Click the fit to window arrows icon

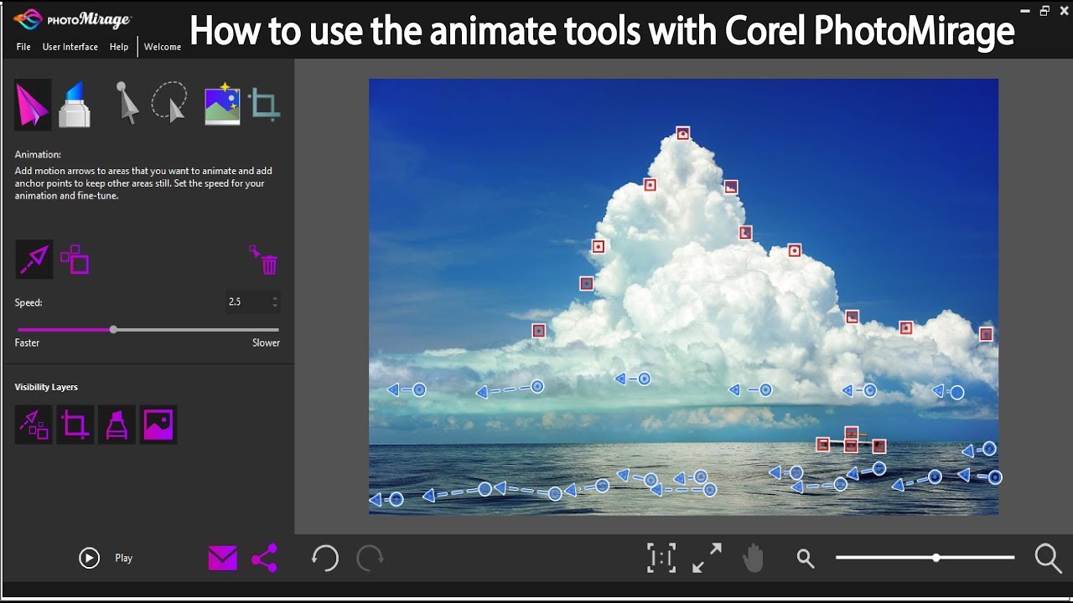coord(707,558)
